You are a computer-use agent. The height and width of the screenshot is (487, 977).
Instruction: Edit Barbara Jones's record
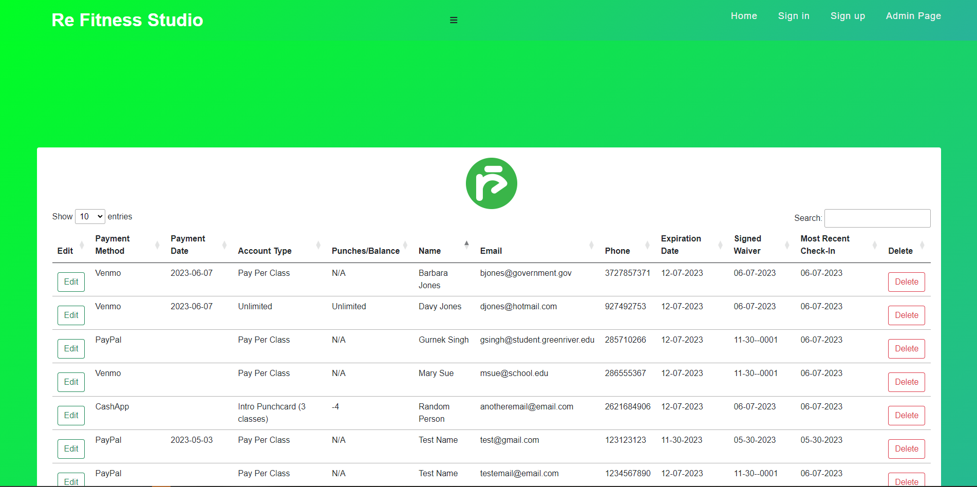click(x=71, y=282)
